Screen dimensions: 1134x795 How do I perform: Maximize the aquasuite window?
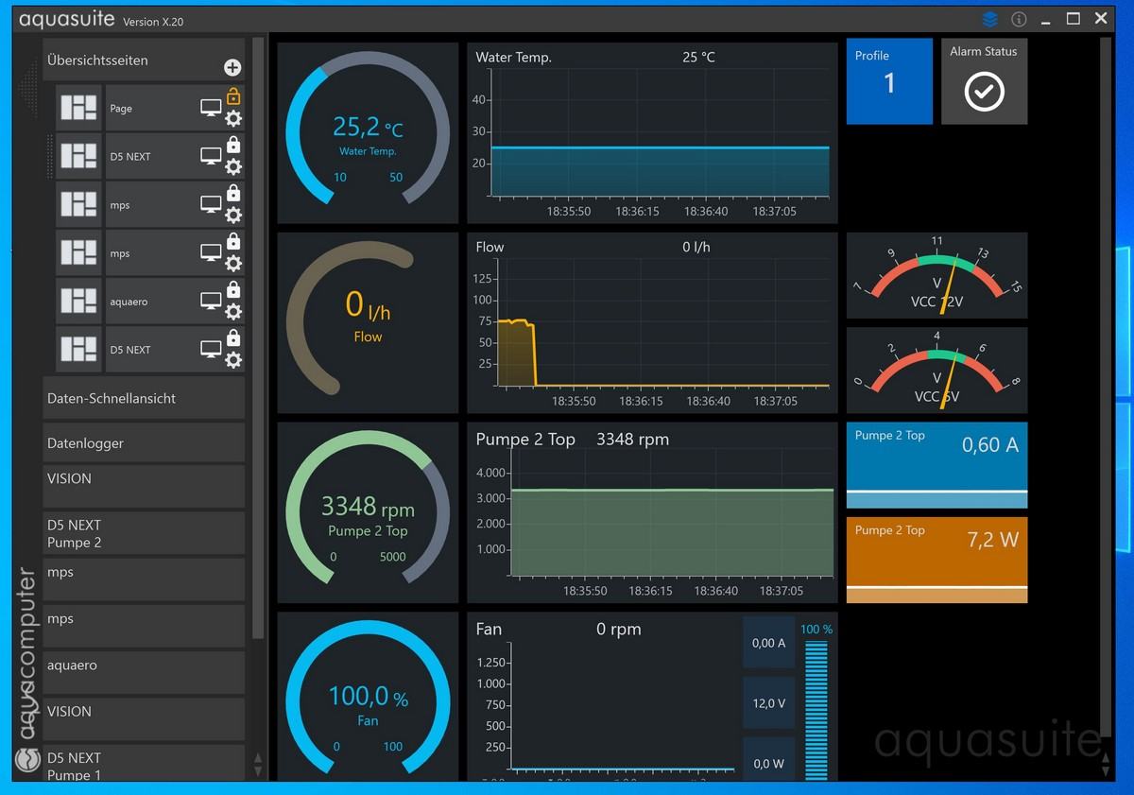click(x=1074, y=19)
